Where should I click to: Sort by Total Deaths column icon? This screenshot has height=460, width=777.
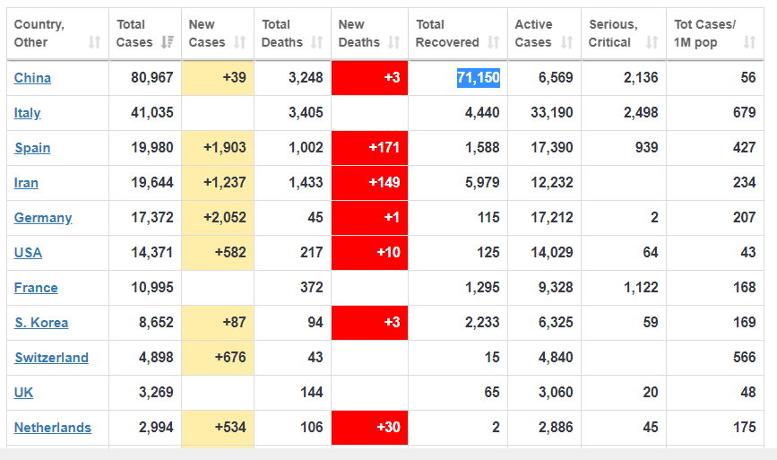click(316, 43)
